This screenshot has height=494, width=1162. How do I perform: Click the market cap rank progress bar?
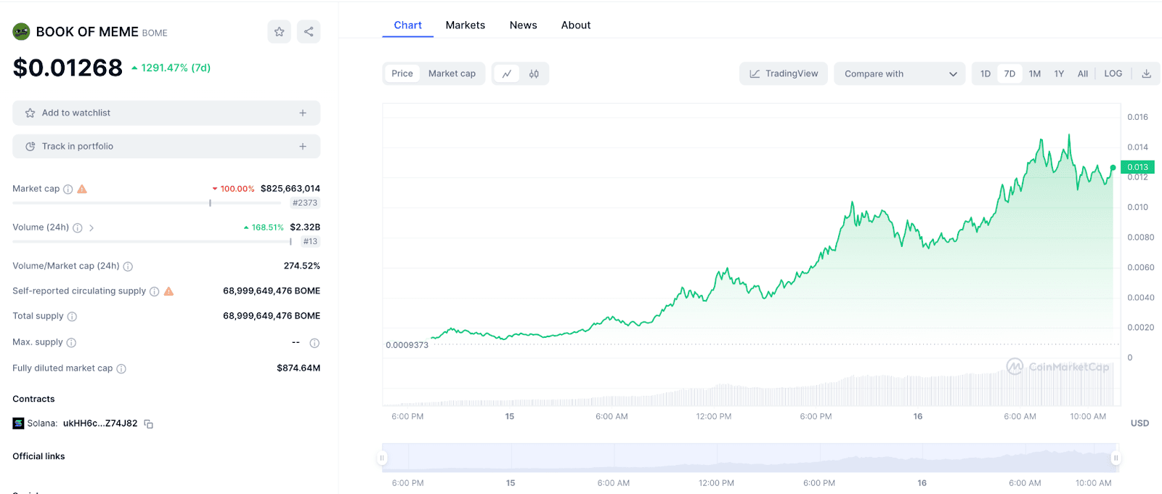click(147, 203)
